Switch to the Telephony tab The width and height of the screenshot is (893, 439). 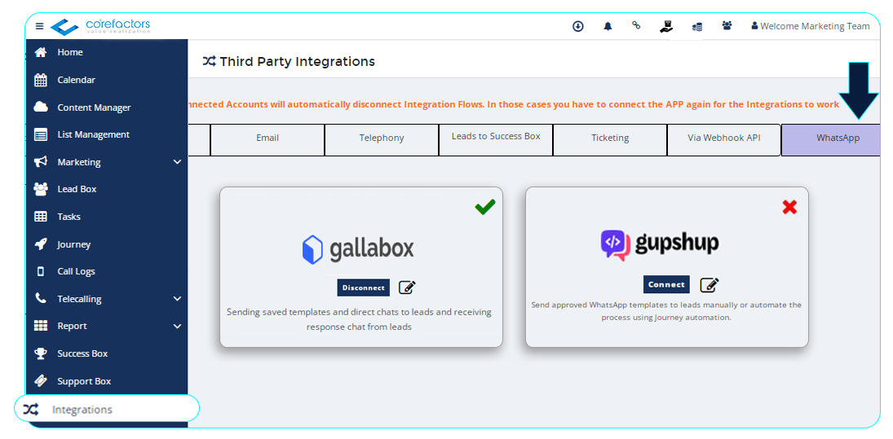(382, 139)
